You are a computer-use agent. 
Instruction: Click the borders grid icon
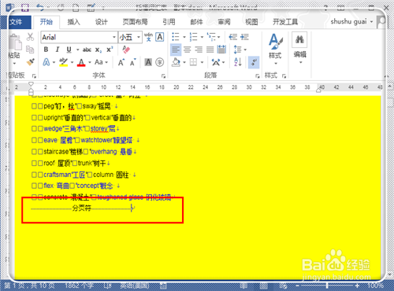click(x=194, y=62)
